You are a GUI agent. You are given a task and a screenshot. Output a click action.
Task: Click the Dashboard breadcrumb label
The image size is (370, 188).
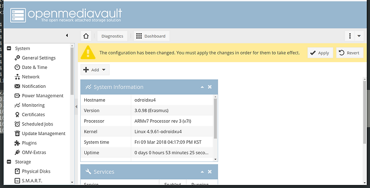[x=155, y=36]
